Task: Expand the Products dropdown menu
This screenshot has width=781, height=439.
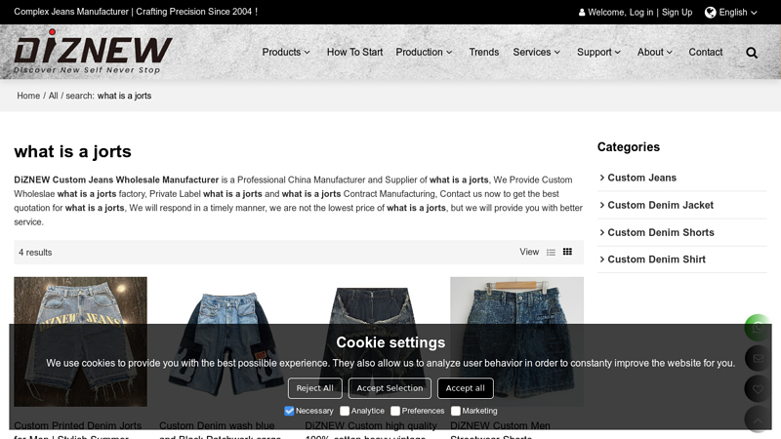Action: point(286,53)
